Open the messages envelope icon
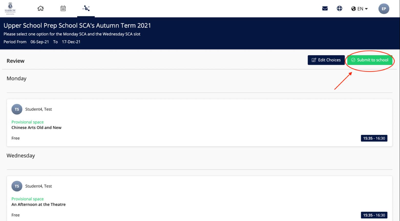This screenshot has width=400, height=221. [325, 9]
